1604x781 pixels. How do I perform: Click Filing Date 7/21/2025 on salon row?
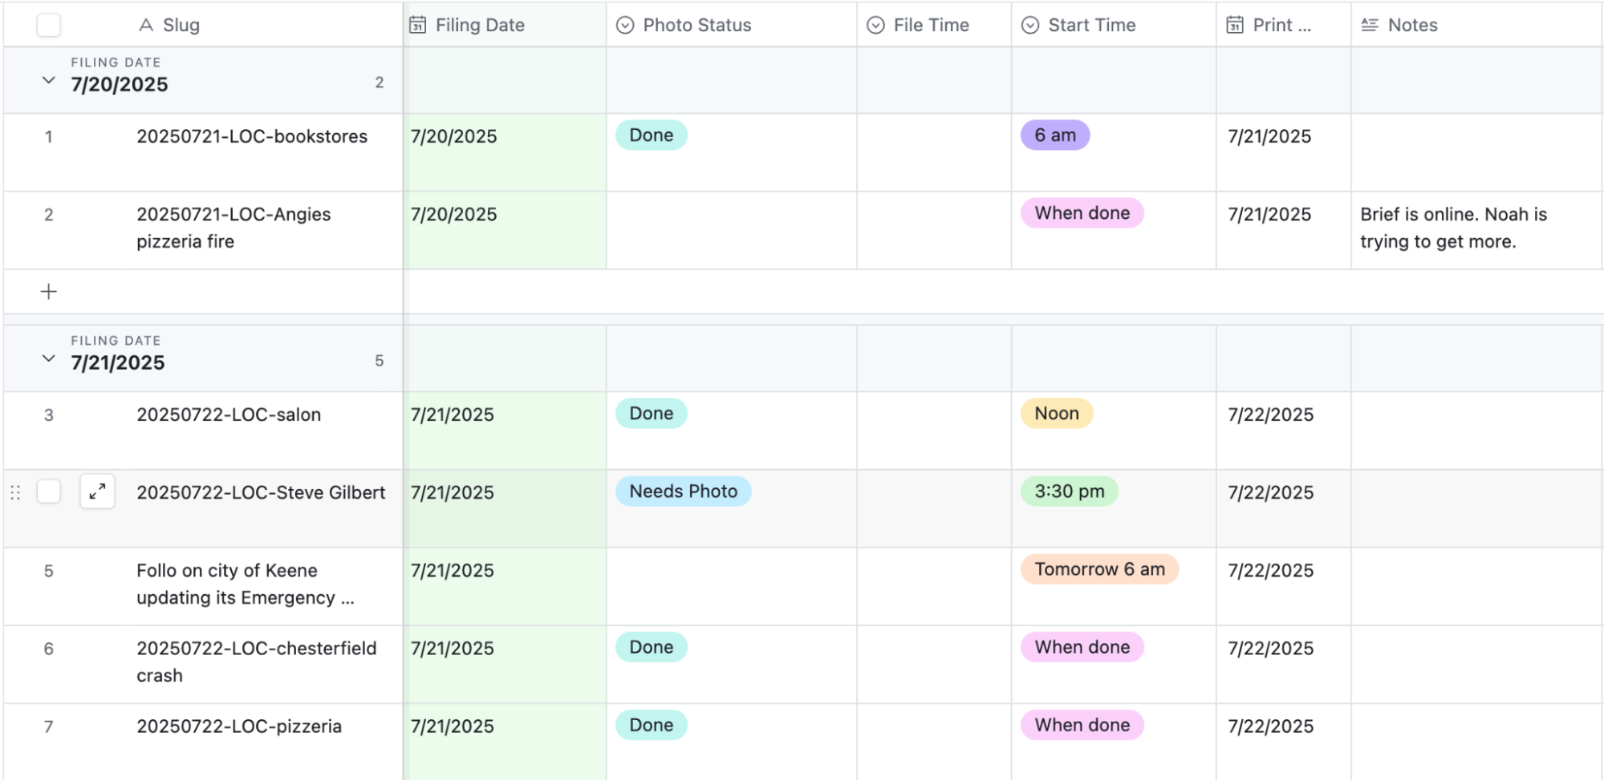[453, 415]
